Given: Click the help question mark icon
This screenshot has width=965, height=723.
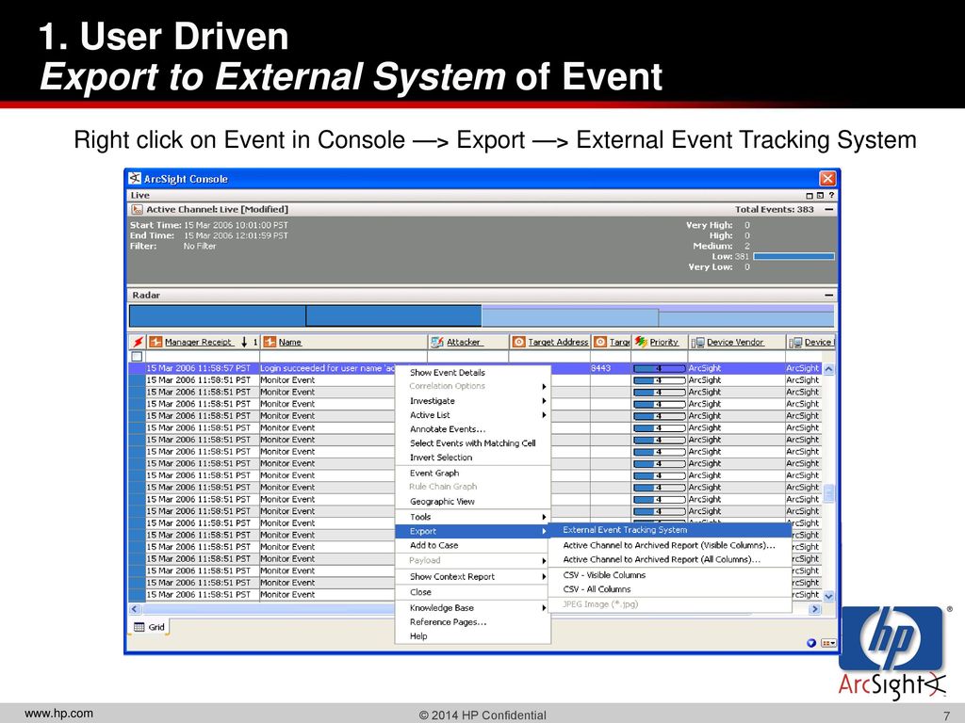Looking at the screenshot, I should [x=831, y=195].
